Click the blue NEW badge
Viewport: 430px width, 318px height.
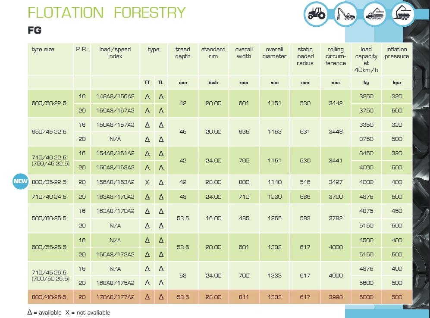pos(20,182)
